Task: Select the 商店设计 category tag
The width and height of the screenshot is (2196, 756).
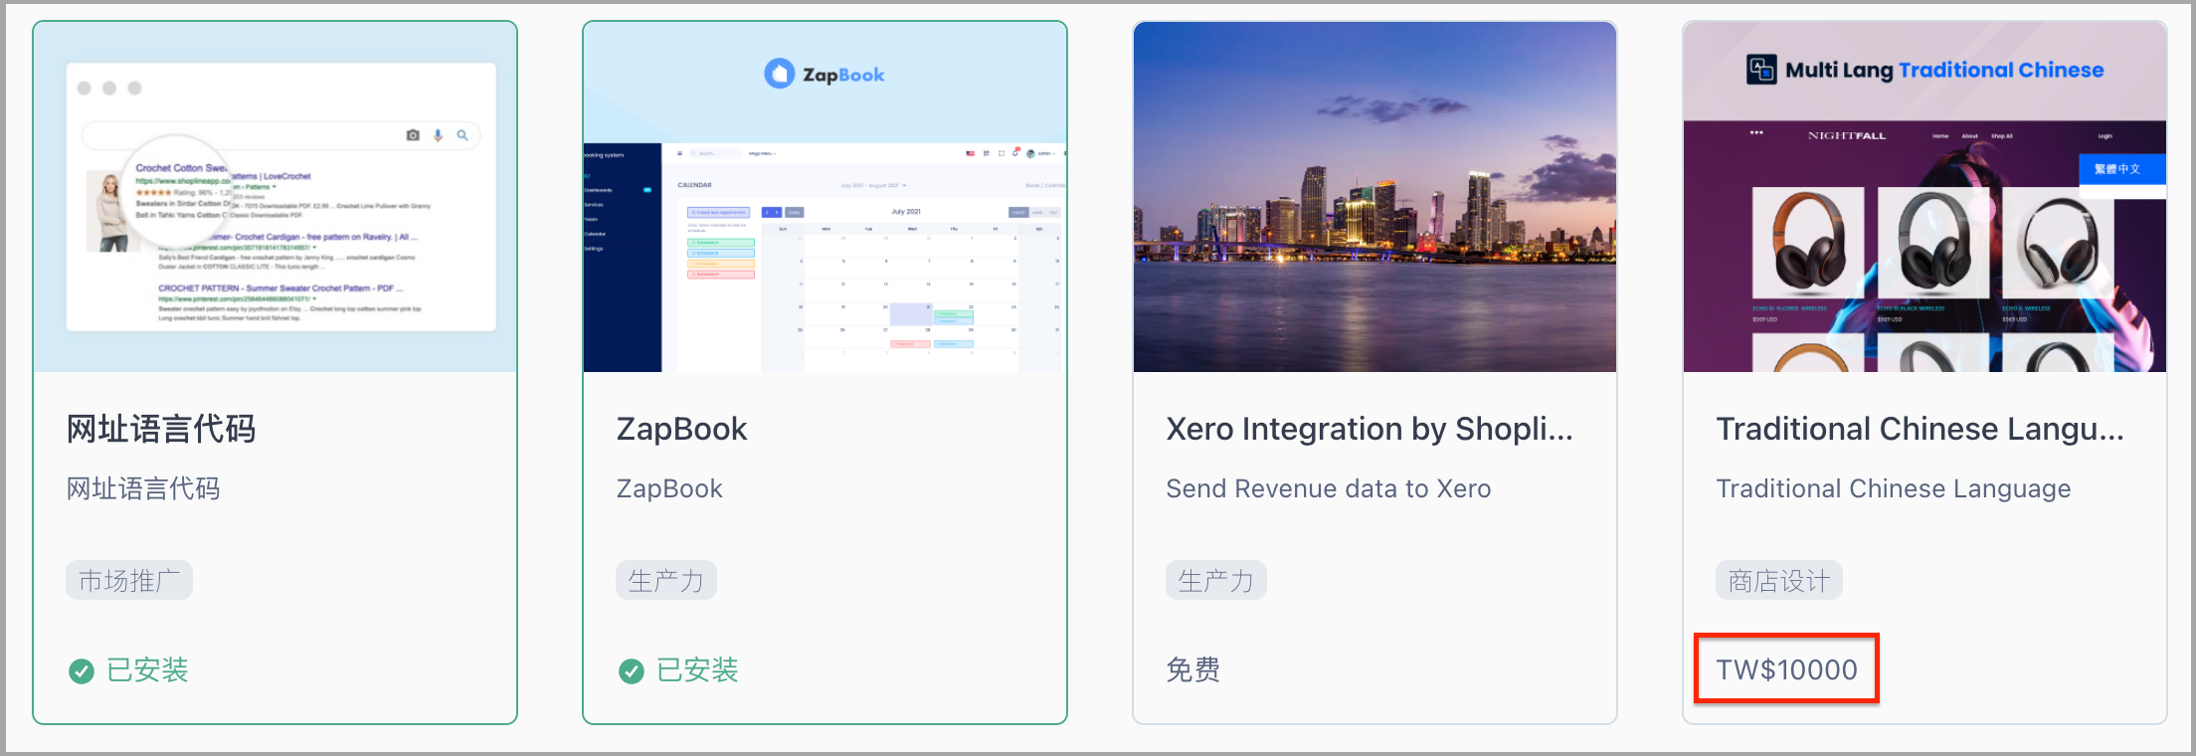Action: pos(1779,580)
